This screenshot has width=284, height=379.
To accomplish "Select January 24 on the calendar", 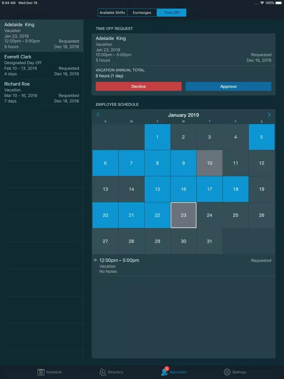I will pyautogui.click(x=210, y=215).
